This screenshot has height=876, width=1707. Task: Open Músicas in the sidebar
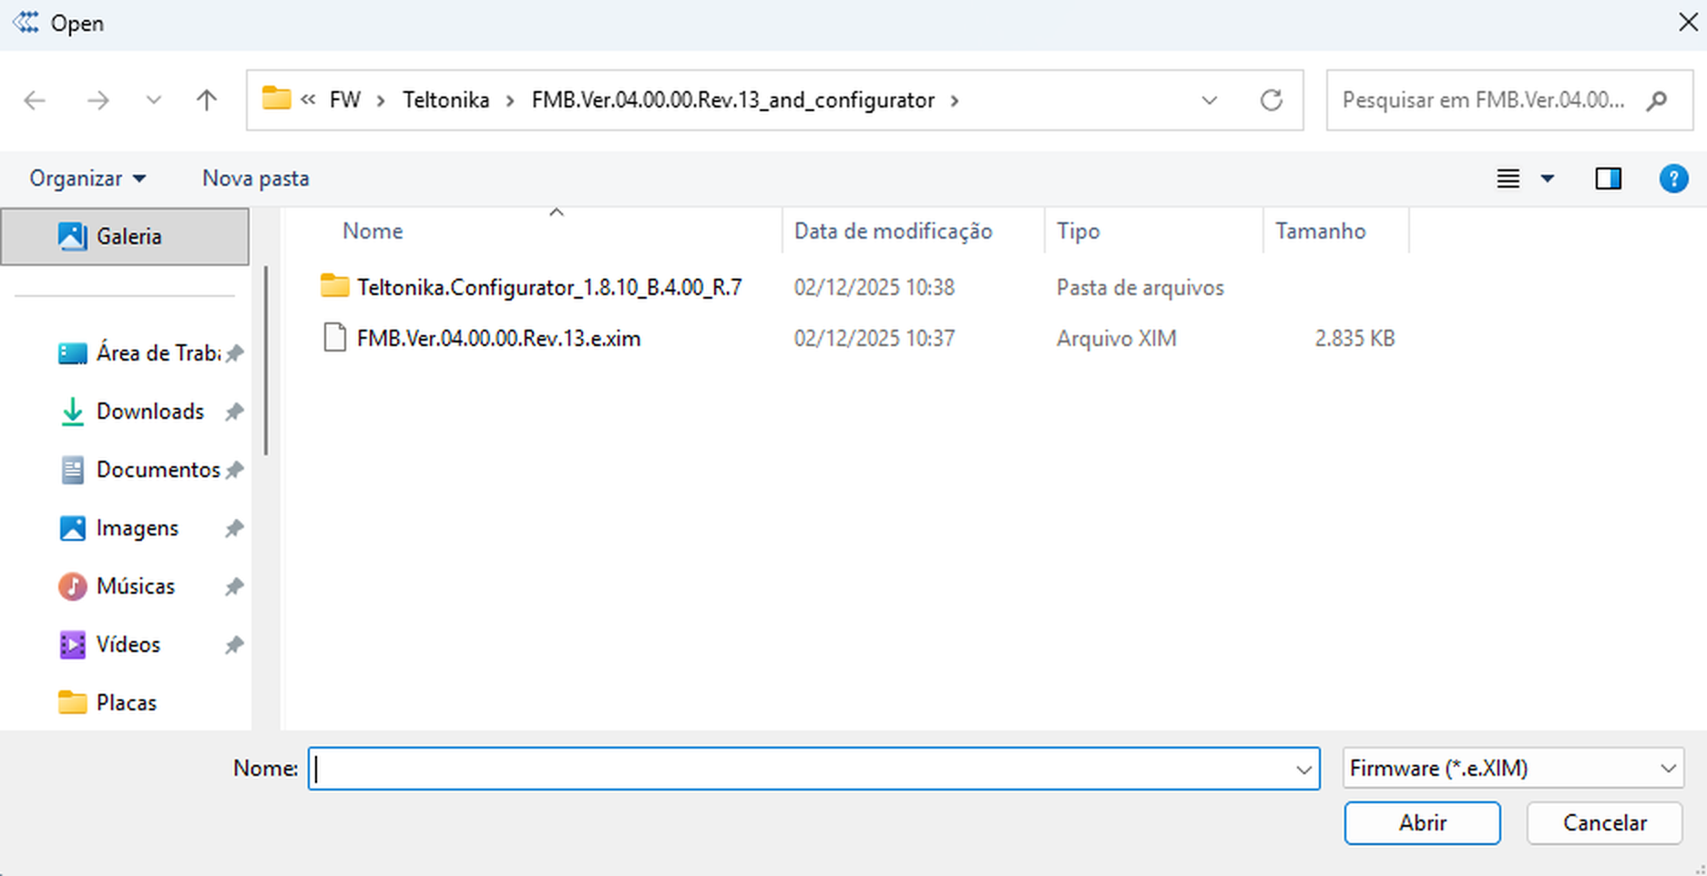(x=117, y=586)
